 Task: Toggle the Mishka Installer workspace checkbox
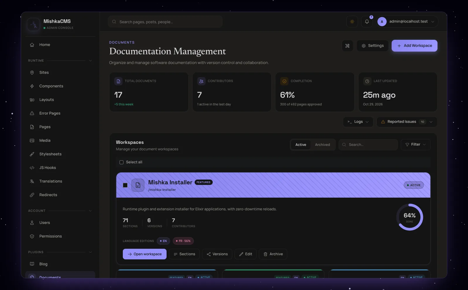[x=125, y=185]
